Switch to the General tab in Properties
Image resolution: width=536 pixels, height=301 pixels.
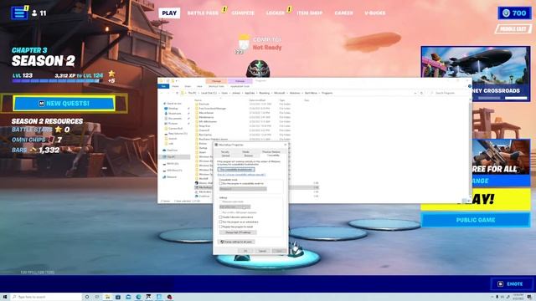point(225,156)
